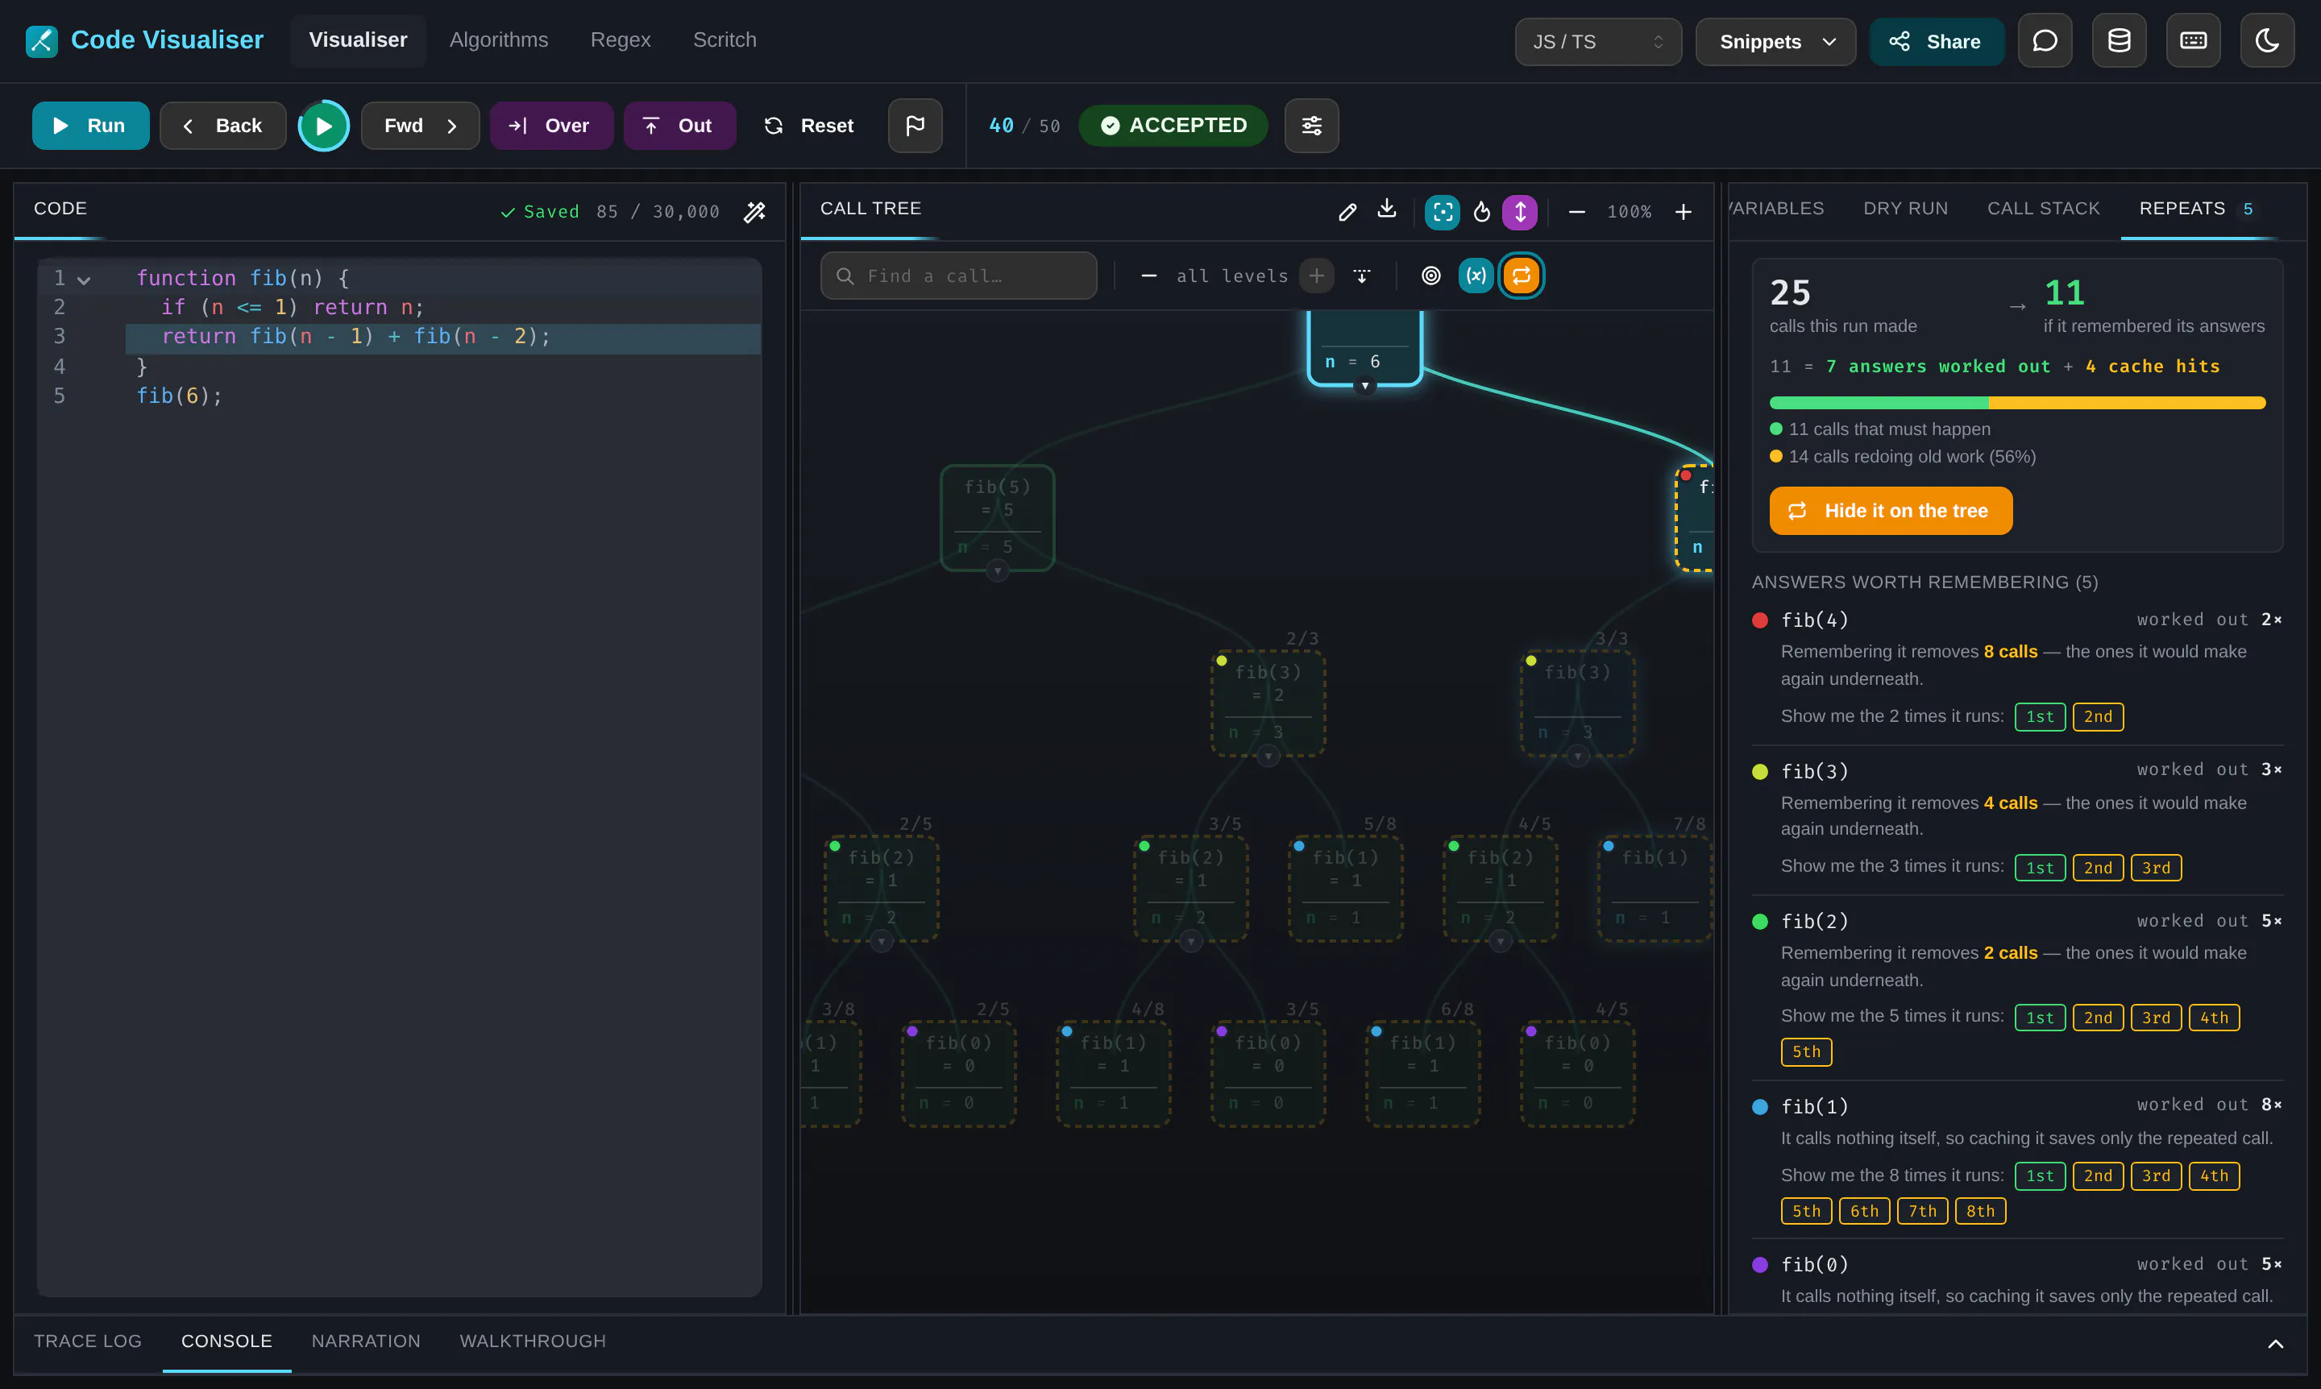Click the play/auto-step round button
The height and width of the screenshot is (1389, 2321).
[x=323, y=126]
